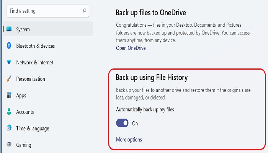Click the System monitor icon in sidebar
268x153 pixels.
[x=9, y=29]
